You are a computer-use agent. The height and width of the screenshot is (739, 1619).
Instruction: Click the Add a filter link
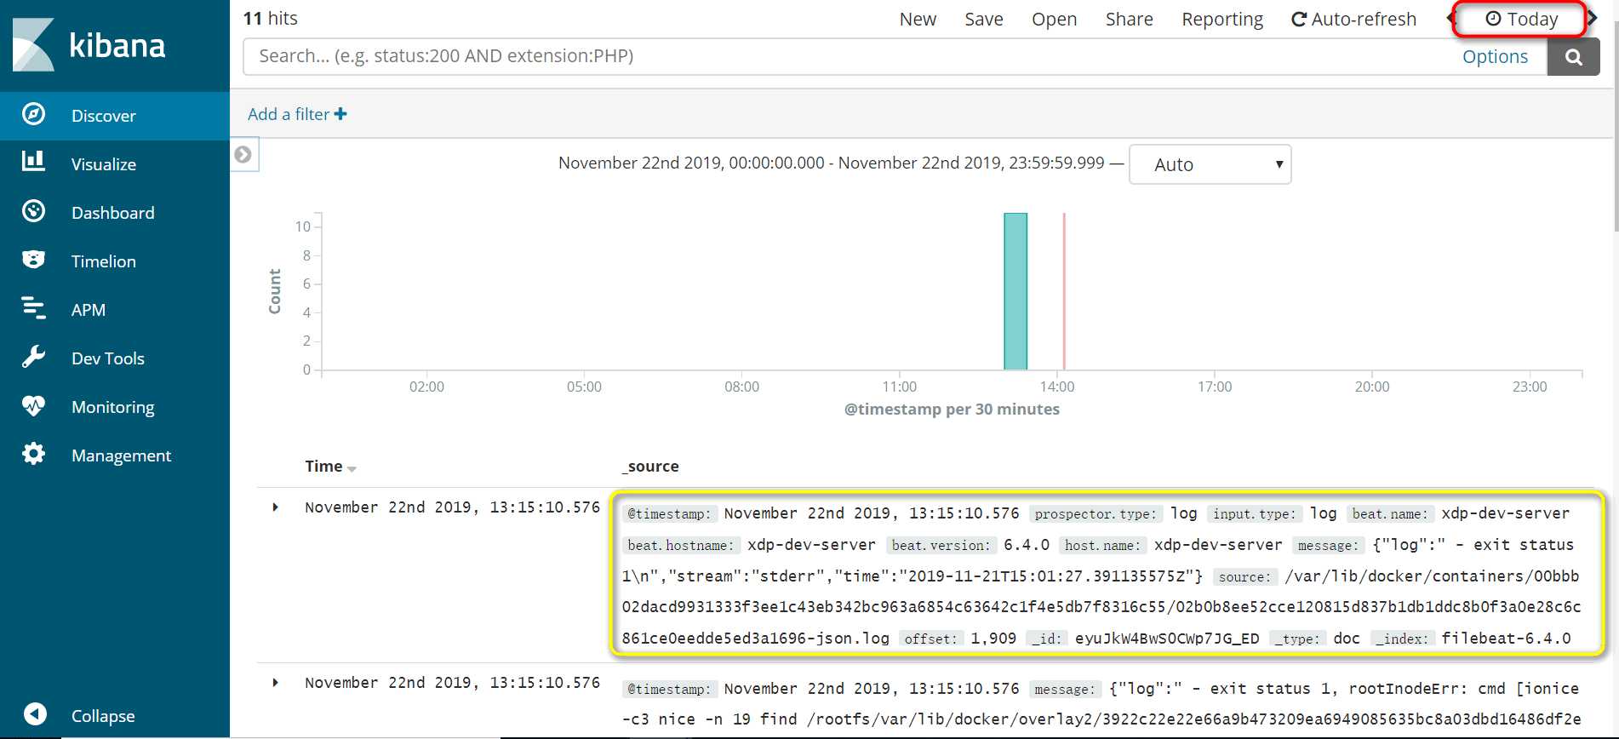(x=297, y=114)
